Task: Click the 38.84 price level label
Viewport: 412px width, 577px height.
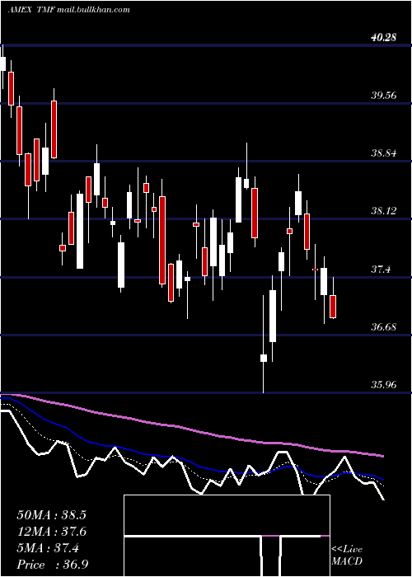Action: [384, 153]
